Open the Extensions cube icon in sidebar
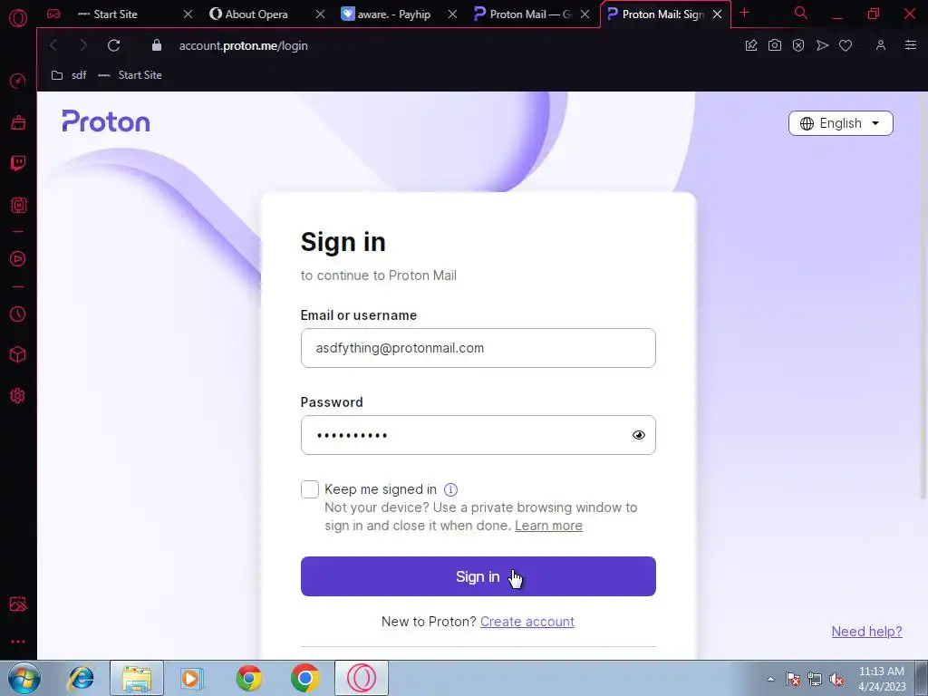Image resolution: width=928 pixels, height=696 pixels. pyautogui.click(x=18, y=354)
